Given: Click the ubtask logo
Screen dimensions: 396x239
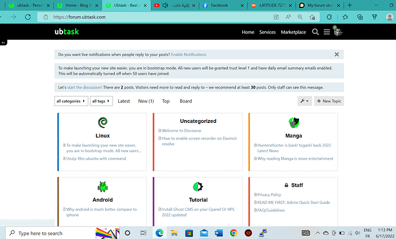Looking at the screenshot, I should (x=67, y=32).
